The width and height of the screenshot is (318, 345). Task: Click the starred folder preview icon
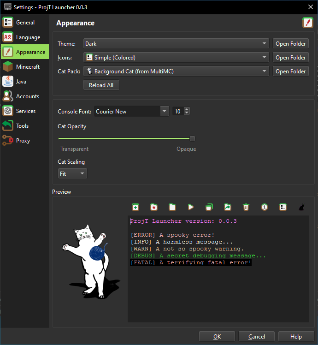154,207
